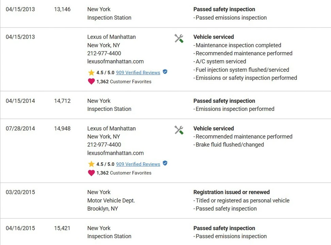
Task: Click lexusofmanhattan.com in the 04/15/2013 service record
Action: (115, 61)
